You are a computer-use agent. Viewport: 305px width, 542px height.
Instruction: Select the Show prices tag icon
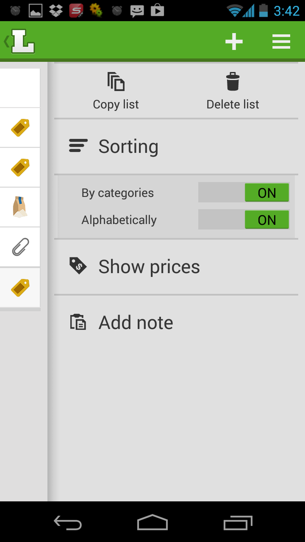coord(78,266)
